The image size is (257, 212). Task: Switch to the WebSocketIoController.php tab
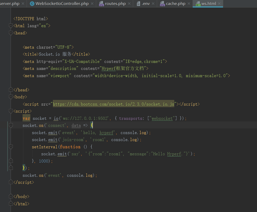tap(62, 3)
